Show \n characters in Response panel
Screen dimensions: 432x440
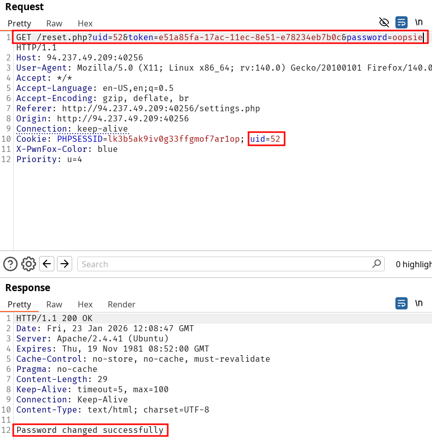419,303
